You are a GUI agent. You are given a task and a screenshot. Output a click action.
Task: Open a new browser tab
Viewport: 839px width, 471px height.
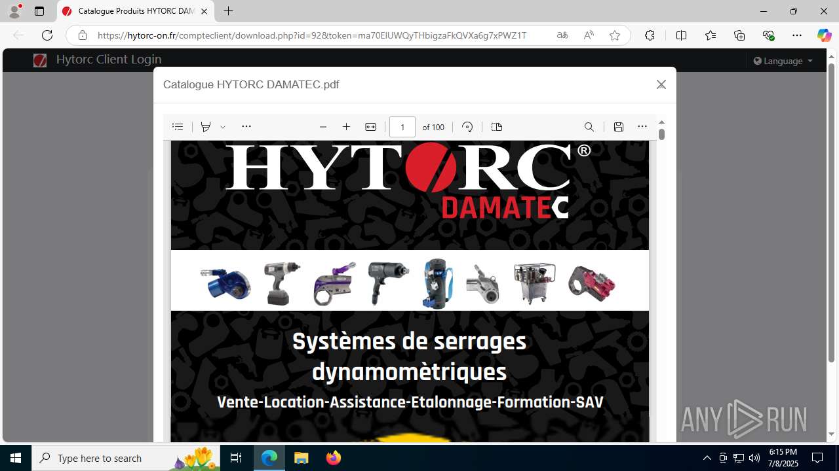[x=228, y=11]
